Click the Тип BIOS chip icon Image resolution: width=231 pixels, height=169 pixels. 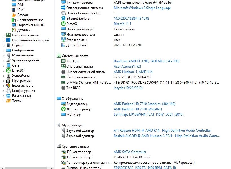click(x=63, y=88)
